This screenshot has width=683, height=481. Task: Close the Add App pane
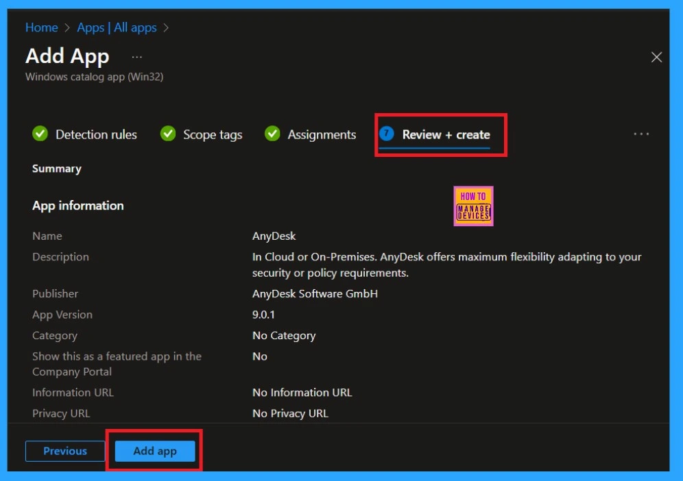656,57
